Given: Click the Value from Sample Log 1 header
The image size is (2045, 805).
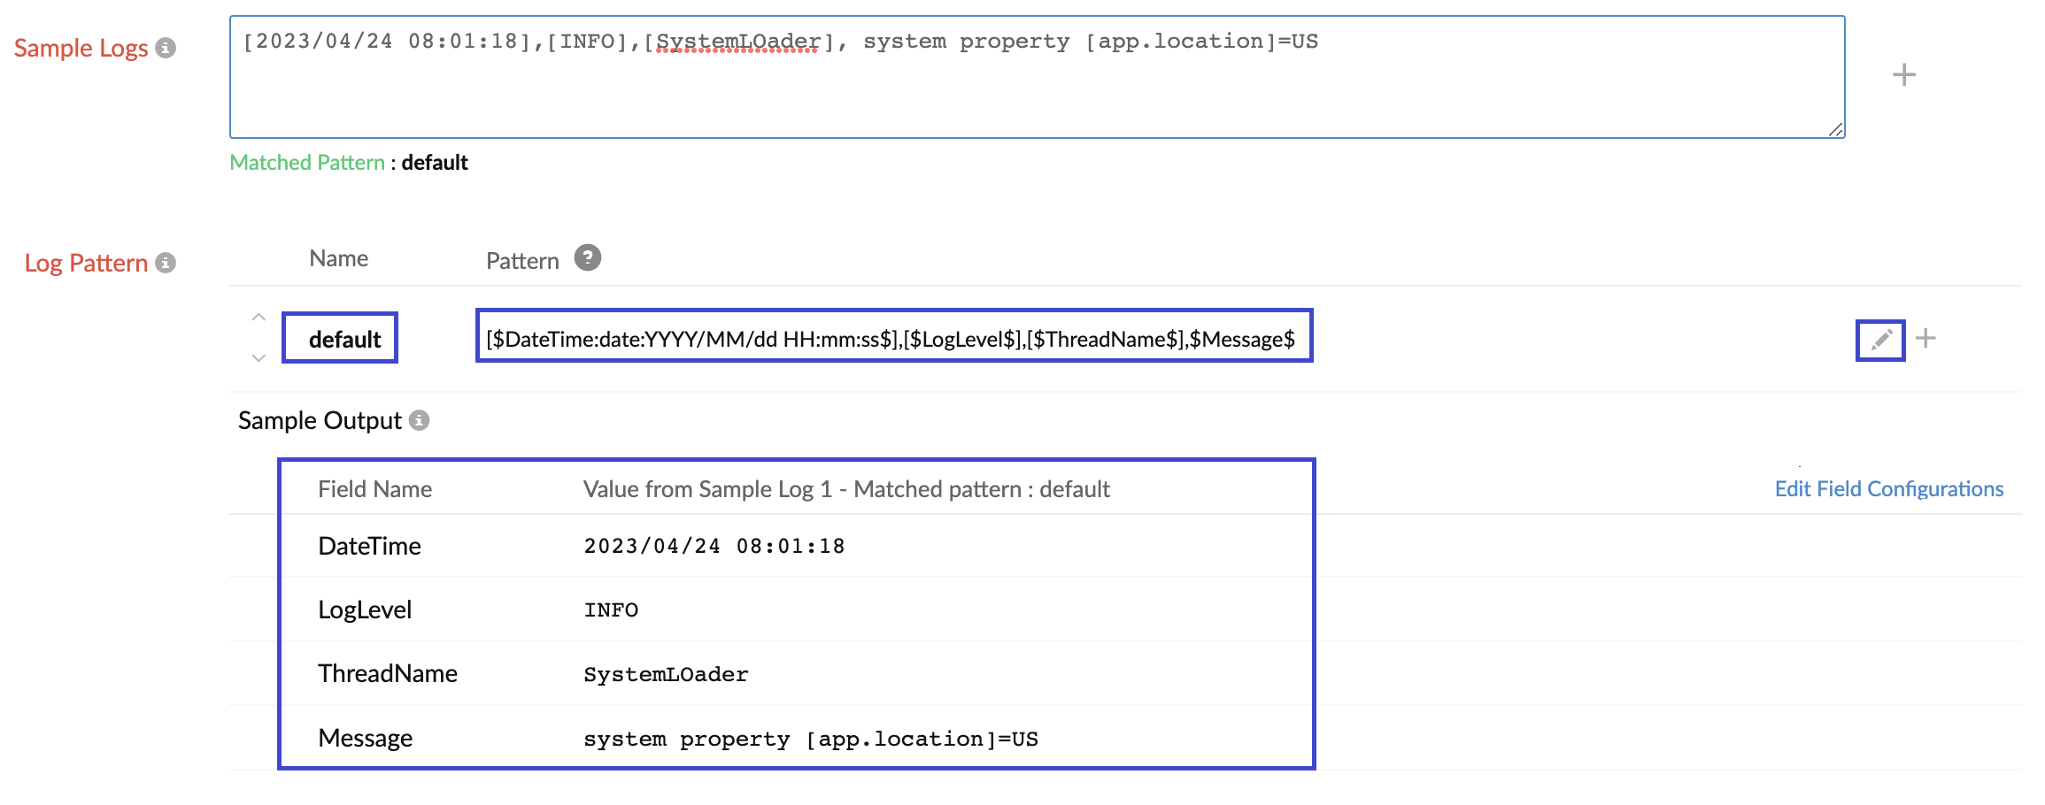Looking at the screenshot, I should 846,489.
